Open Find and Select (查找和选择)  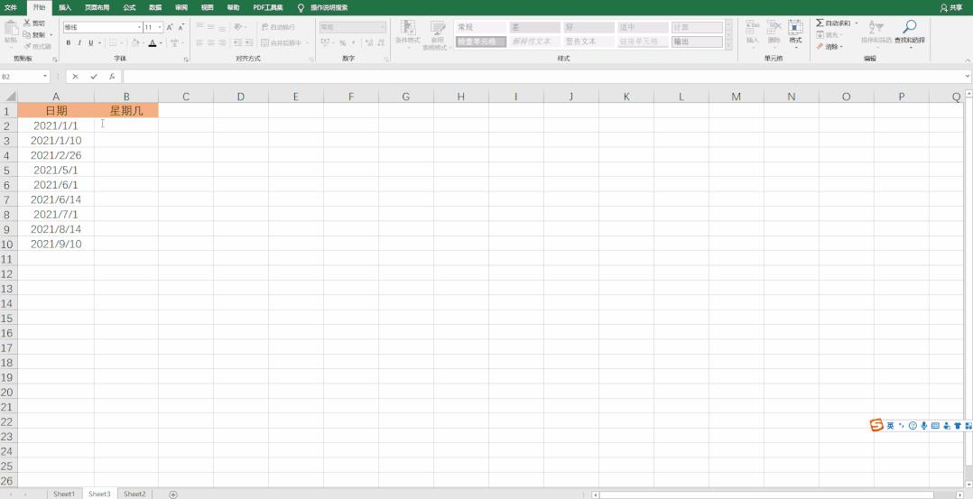tap(909, 32)
